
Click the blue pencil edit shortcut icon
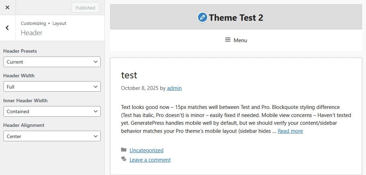click(202, 17)
